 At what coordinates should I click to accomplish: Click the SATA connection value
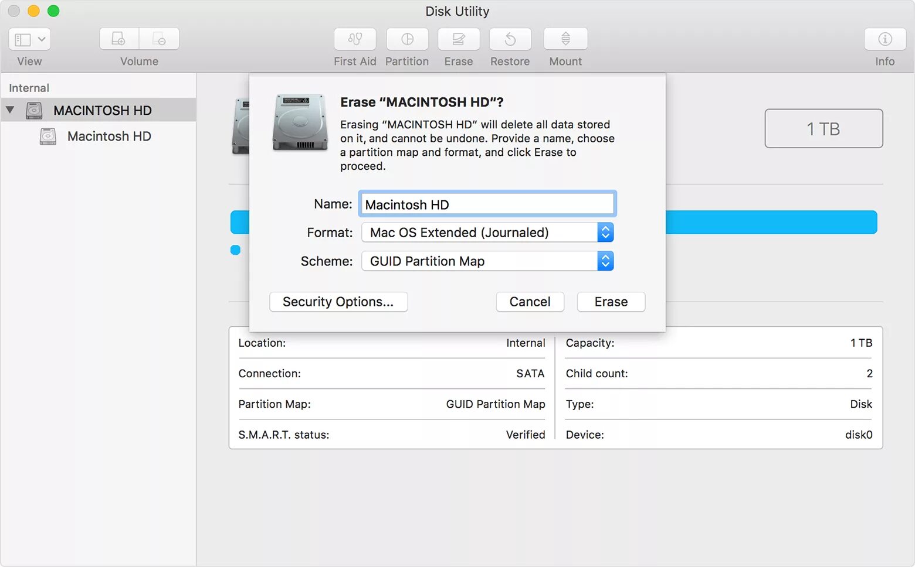point(530,374)
